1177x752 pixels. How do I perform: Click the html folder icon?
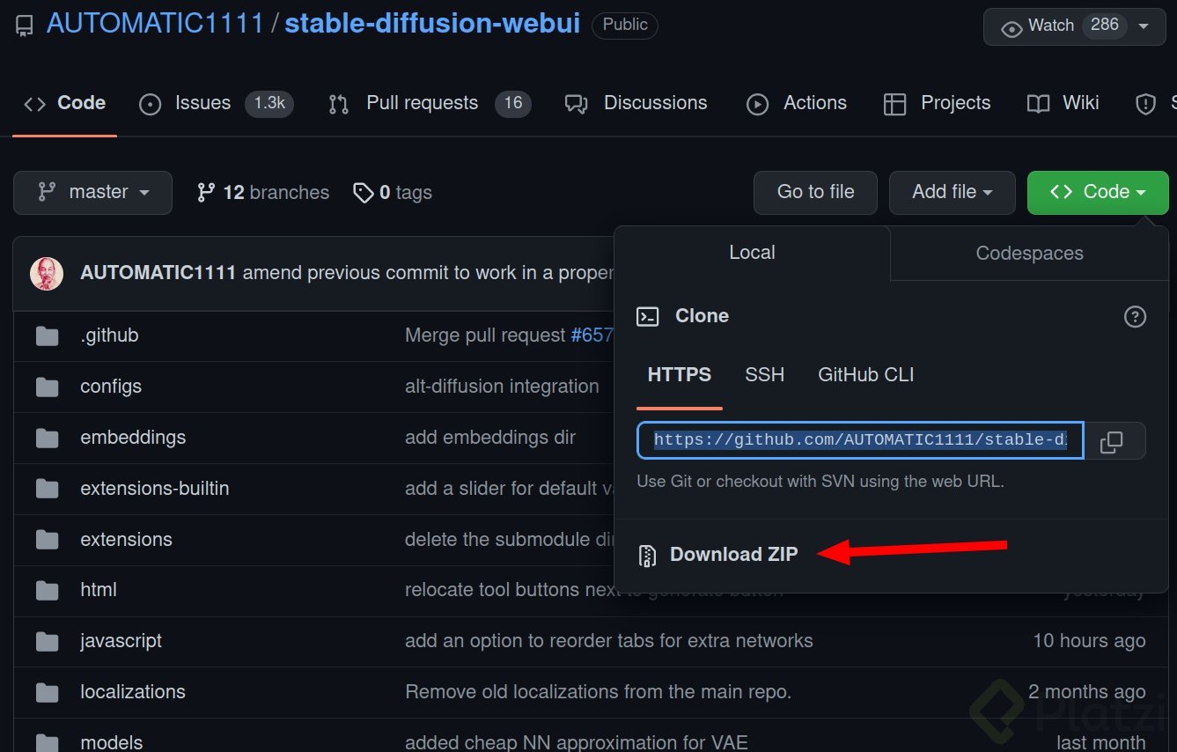47,591
